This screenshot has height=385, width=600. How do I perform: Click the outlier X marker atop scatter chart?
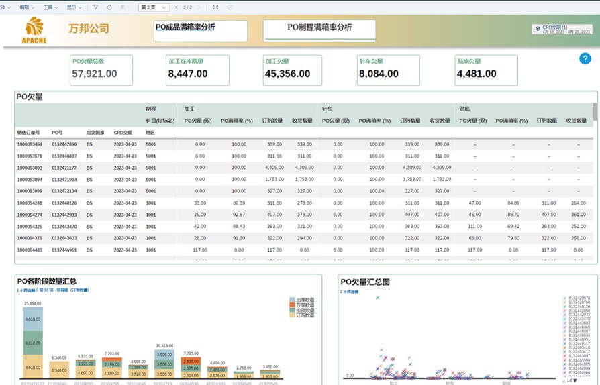[377, 298]
